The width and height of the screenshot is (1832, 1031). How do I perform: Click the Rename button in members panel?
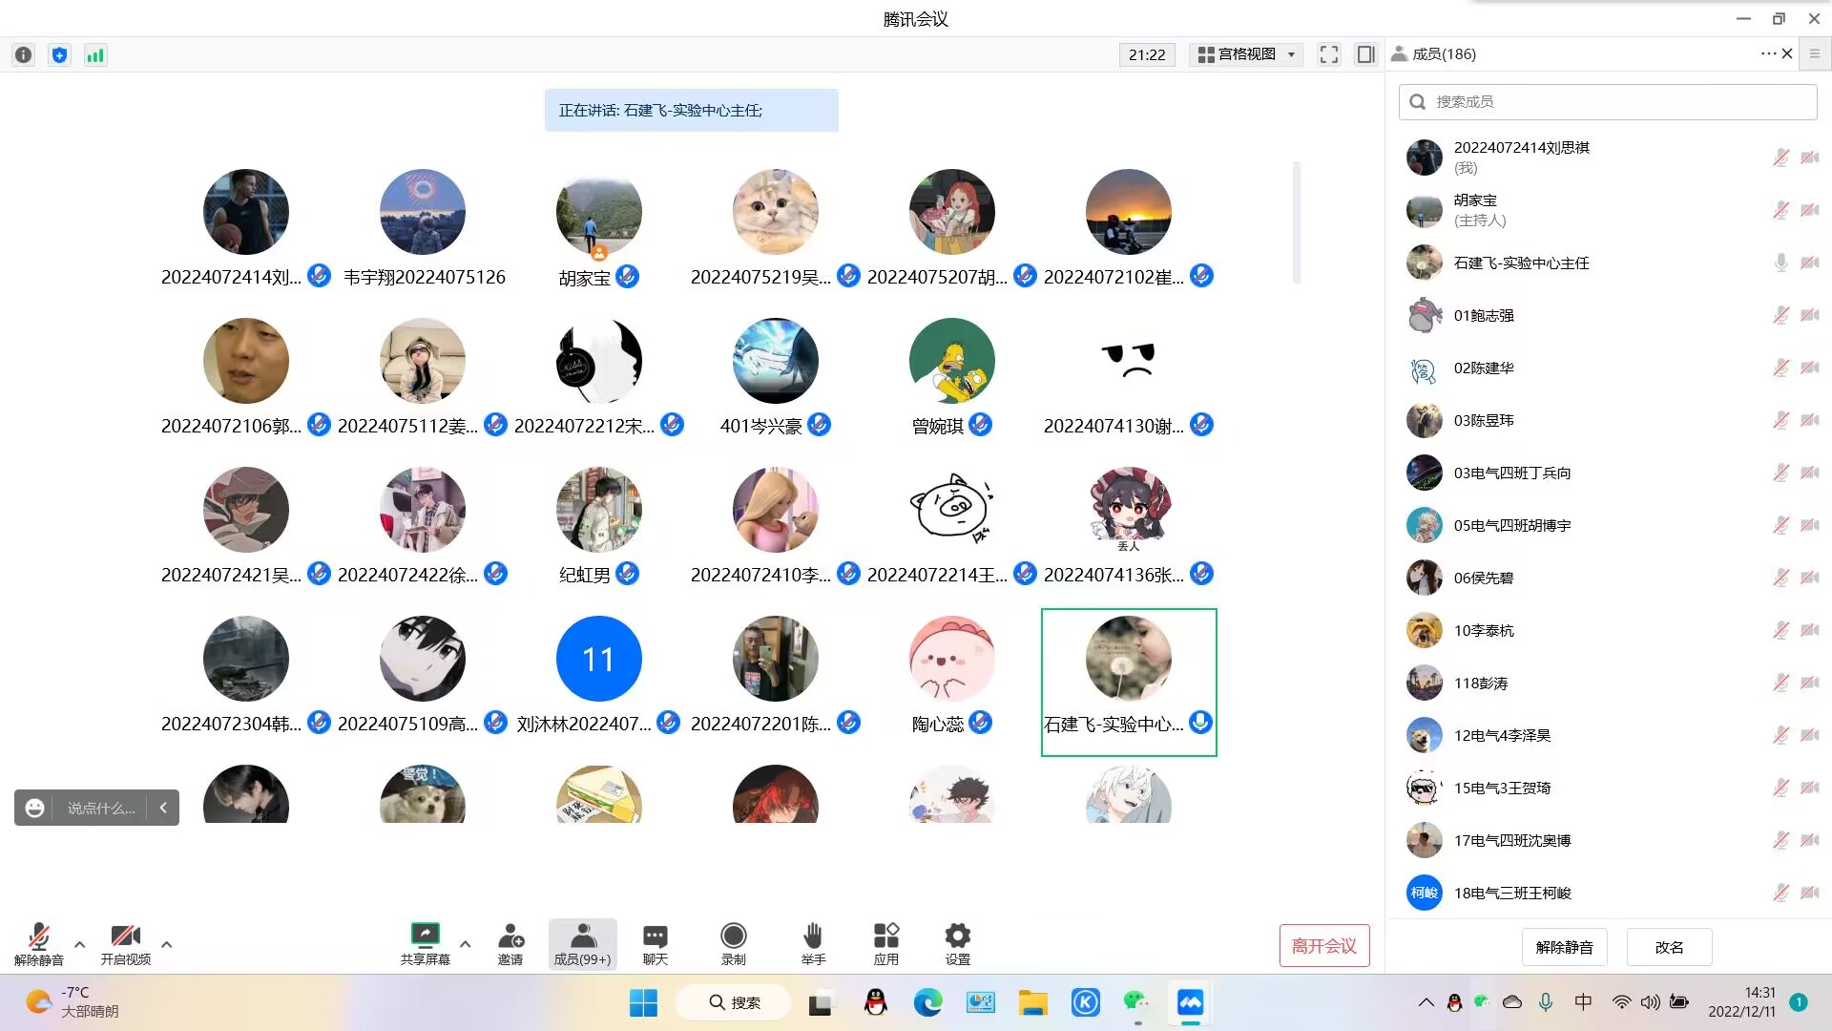tap(1669, 947)
